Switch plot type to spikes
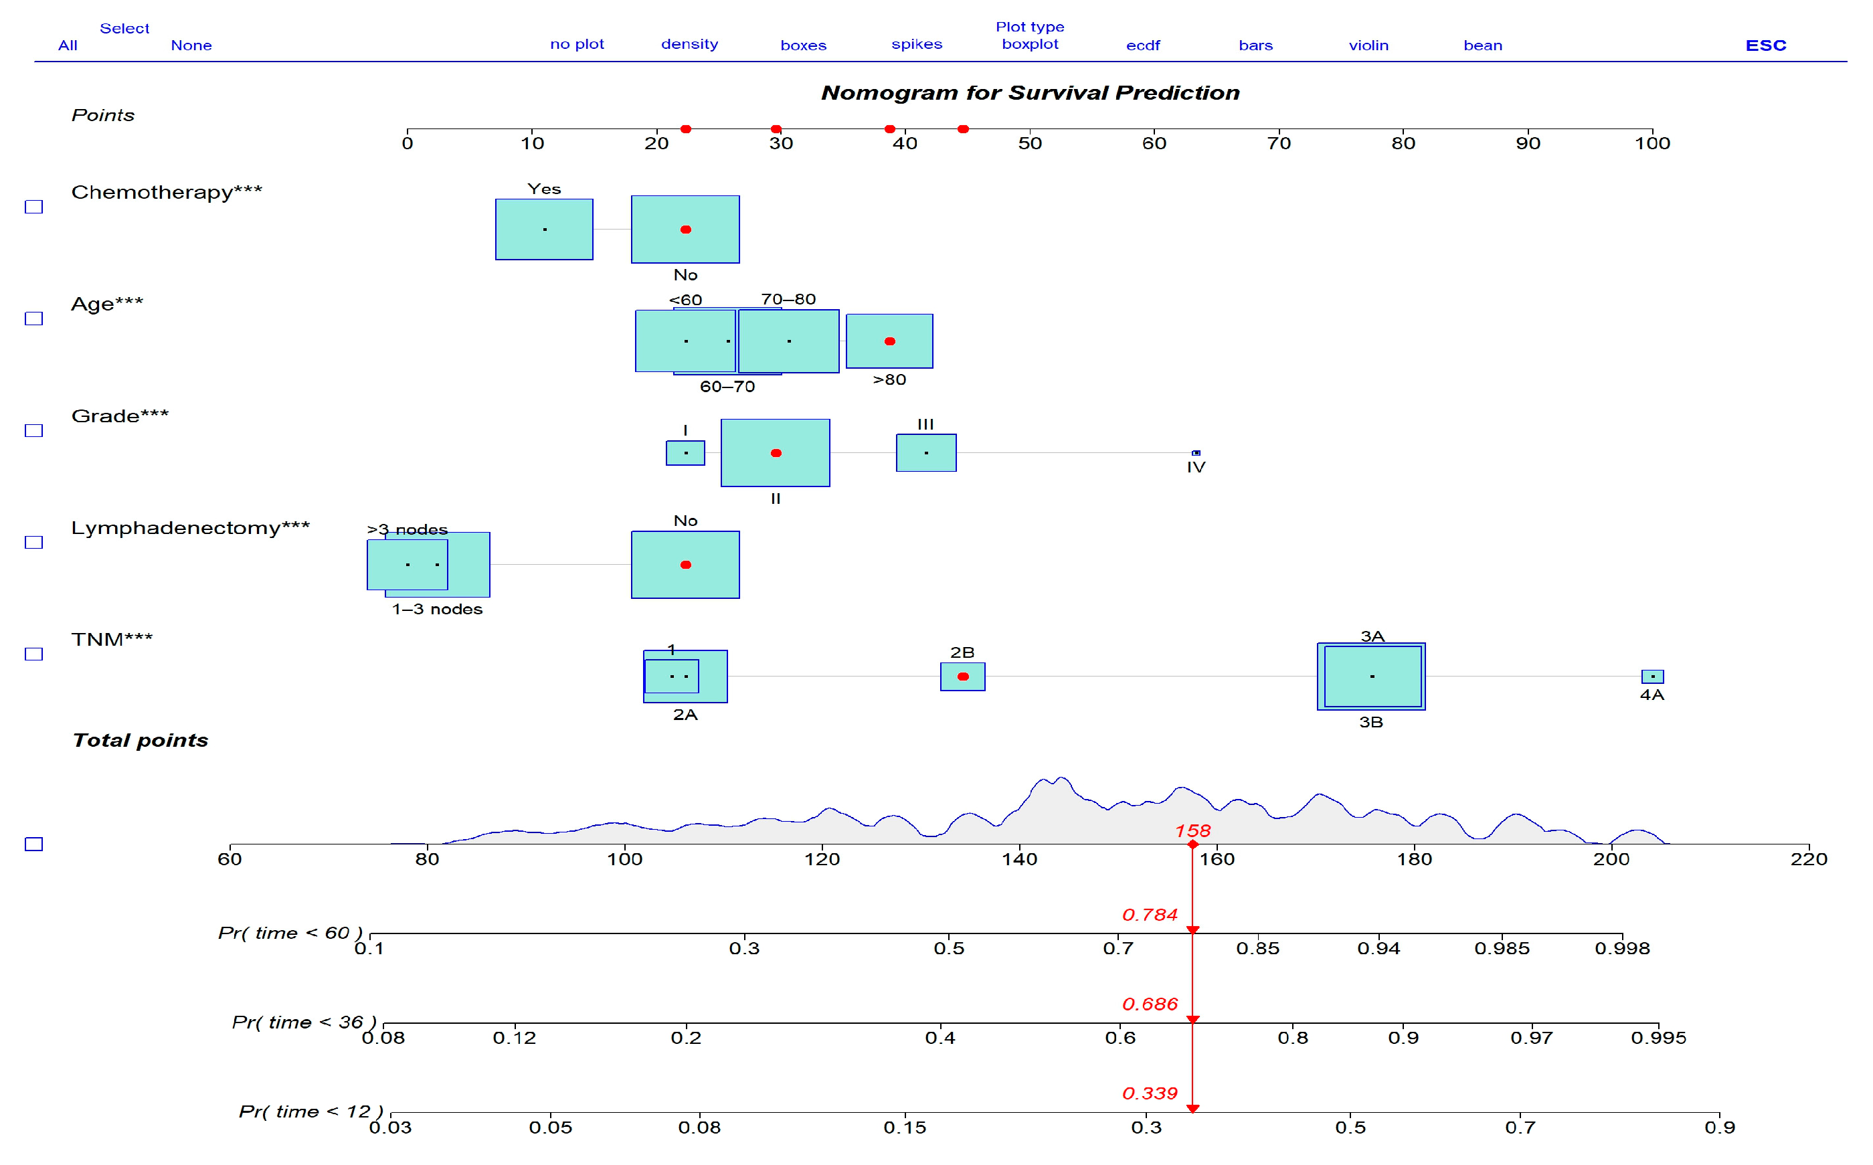 click(917, 45)
